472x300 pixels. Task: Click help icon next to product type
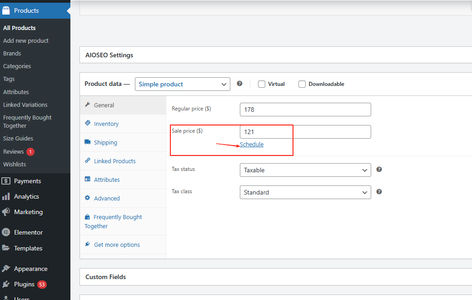239,84
